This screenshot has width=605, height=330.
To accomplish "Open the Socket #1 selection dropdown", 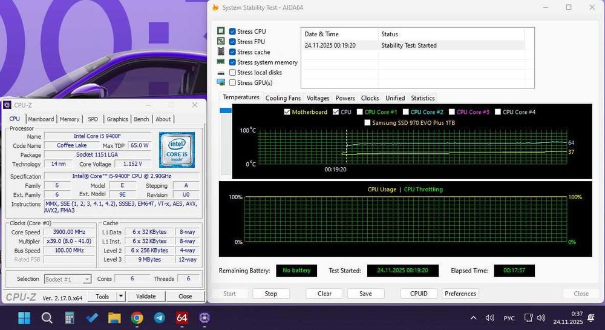I will tap(87, 279).
